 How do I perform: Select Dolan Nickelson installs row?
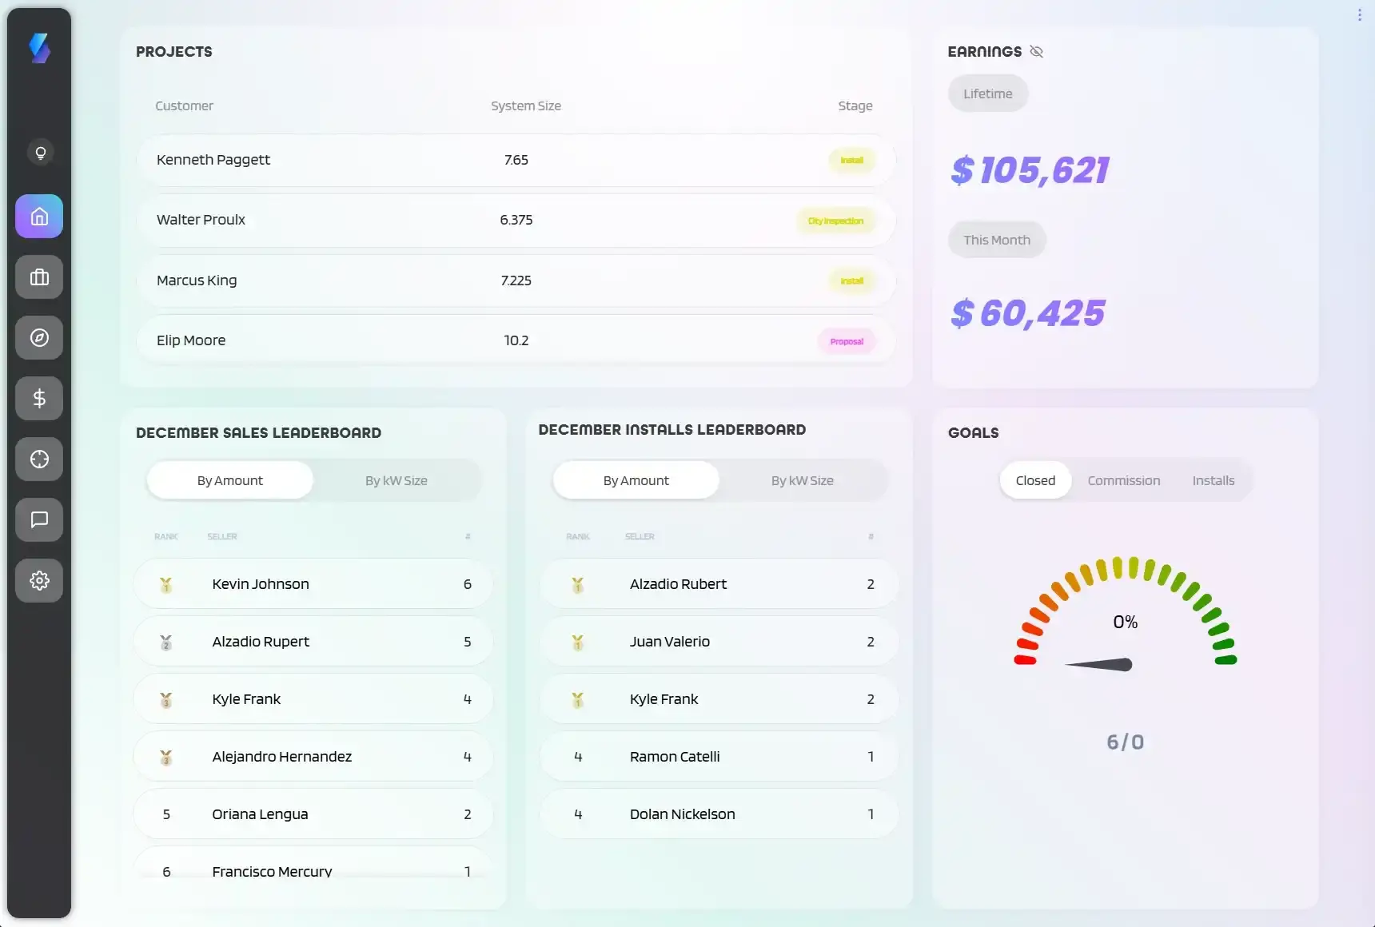pyautogui.click(x=719, y=814)
